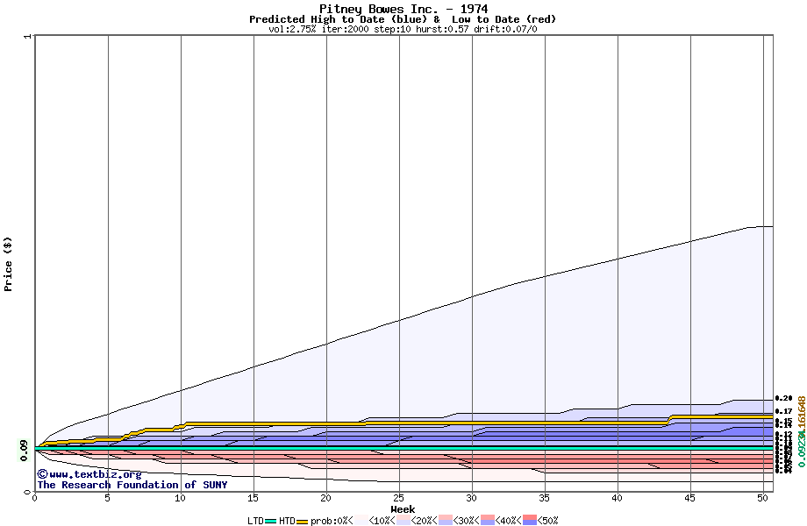Click the "vol:2.75%" parameter text
The height and width of the screenshot is (526, 807).
click(x=292, y=29)
